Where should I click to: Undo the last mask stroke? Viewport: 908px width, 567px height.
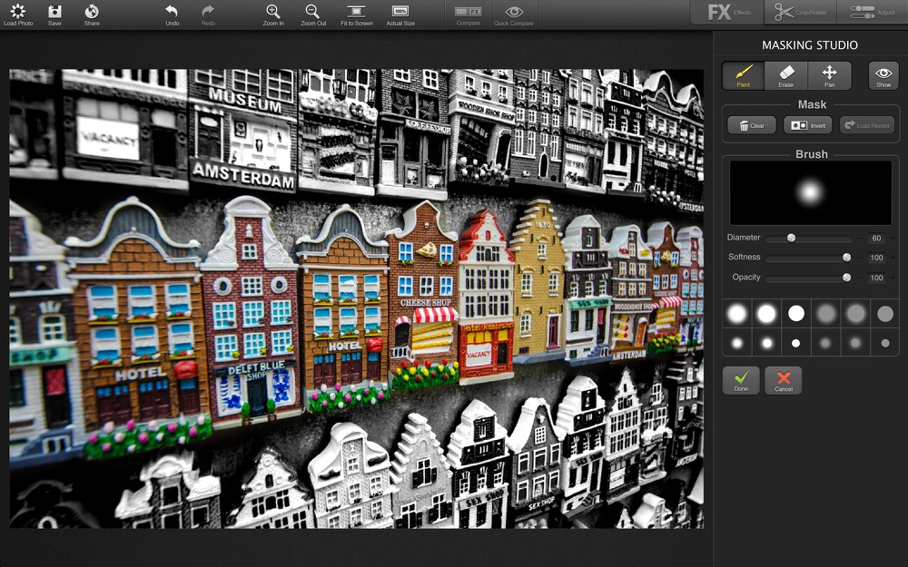172,15
